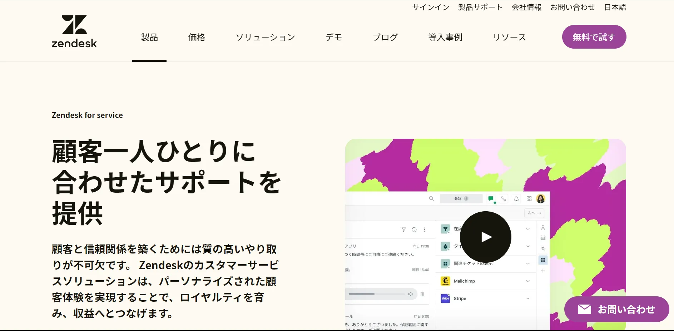The width and height of the screenshot is (674, 331).
Task: Click the green chat bubble icon
Action: [x=491, y=199]
